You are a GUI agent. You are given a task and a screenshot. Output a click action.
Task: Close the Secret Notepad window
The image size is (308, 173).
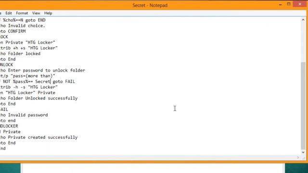[x=300, y=4]
